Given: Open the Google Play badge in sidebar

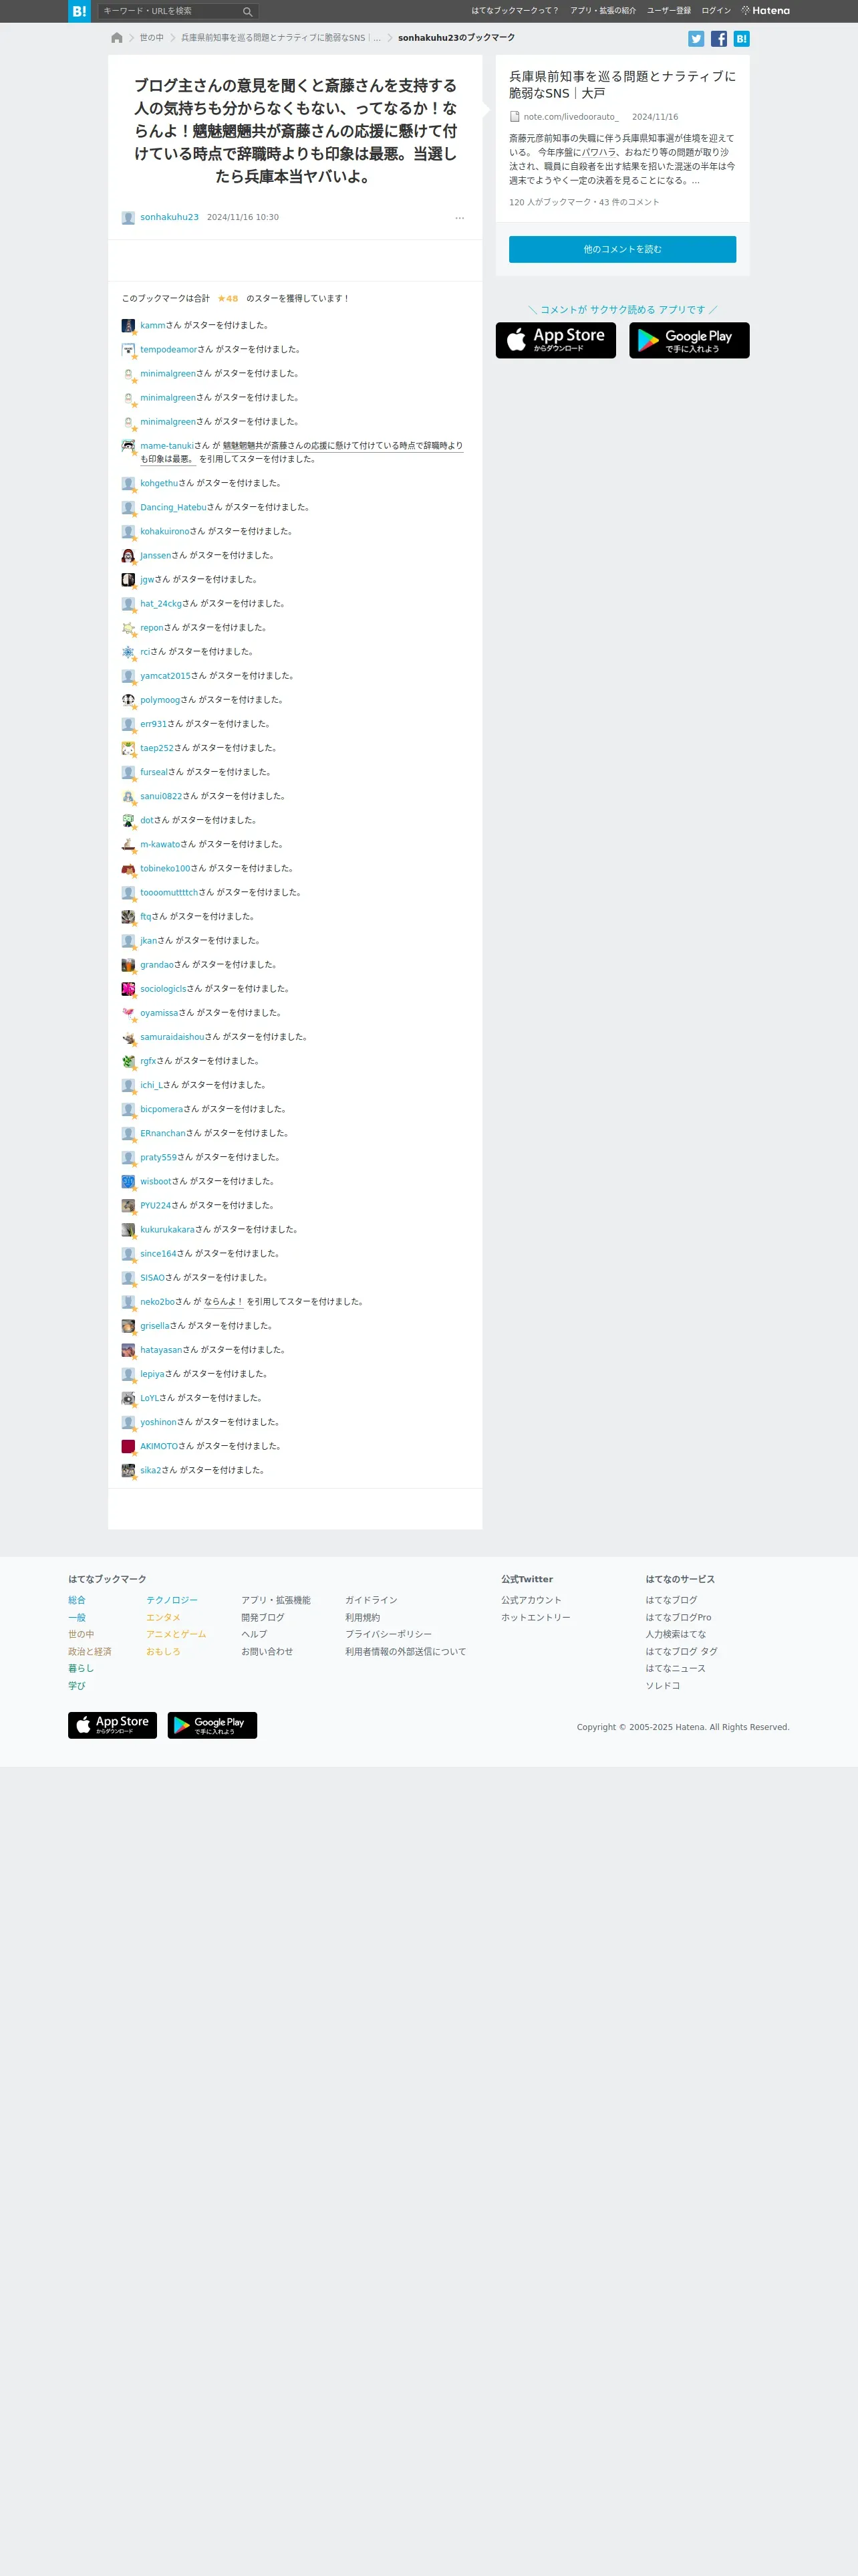Looking at the screenshot, I should coord(689,340).
